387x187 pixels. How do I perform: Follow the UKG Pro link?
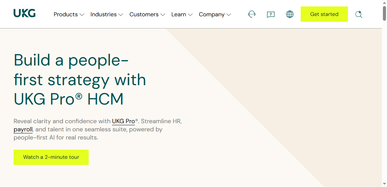click(x=123, y=121)
